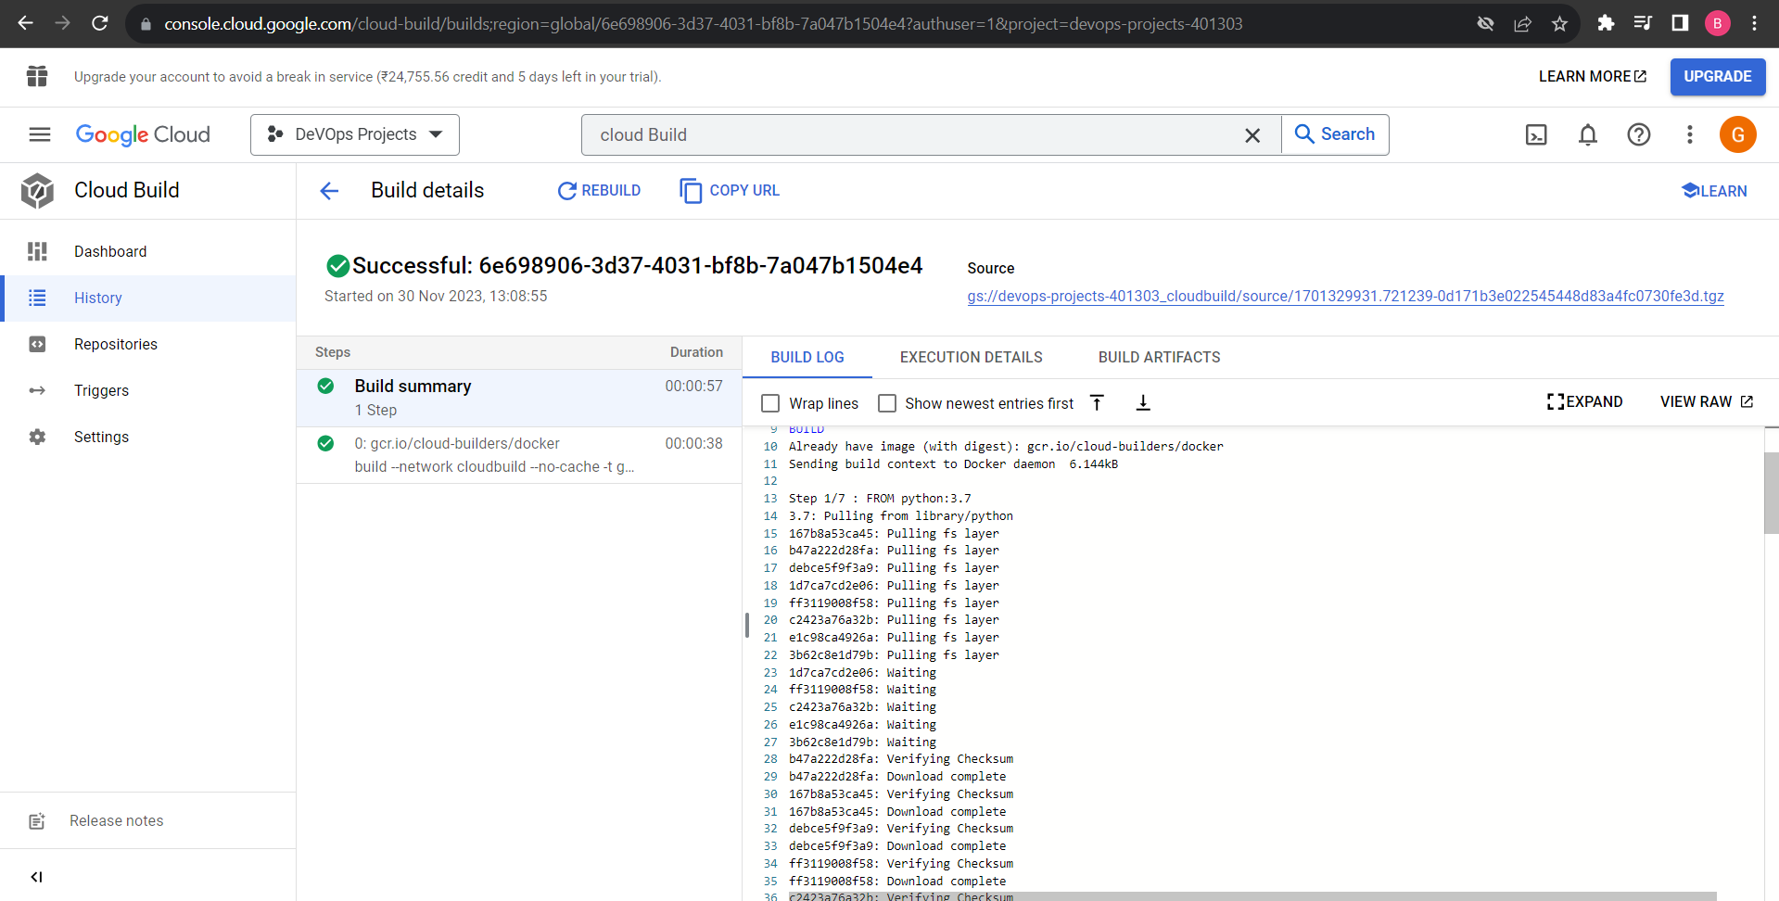Switch to Execution Details tab

point(971,357)
